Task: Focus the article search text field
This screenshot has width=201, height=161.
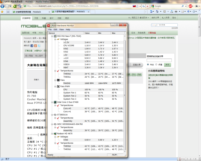Action: click(x=159, y=60)
